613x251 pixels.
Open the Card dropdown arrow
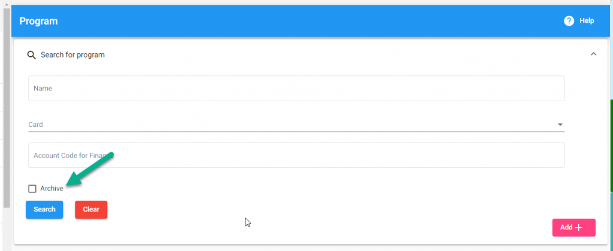(x=560, y=125)
